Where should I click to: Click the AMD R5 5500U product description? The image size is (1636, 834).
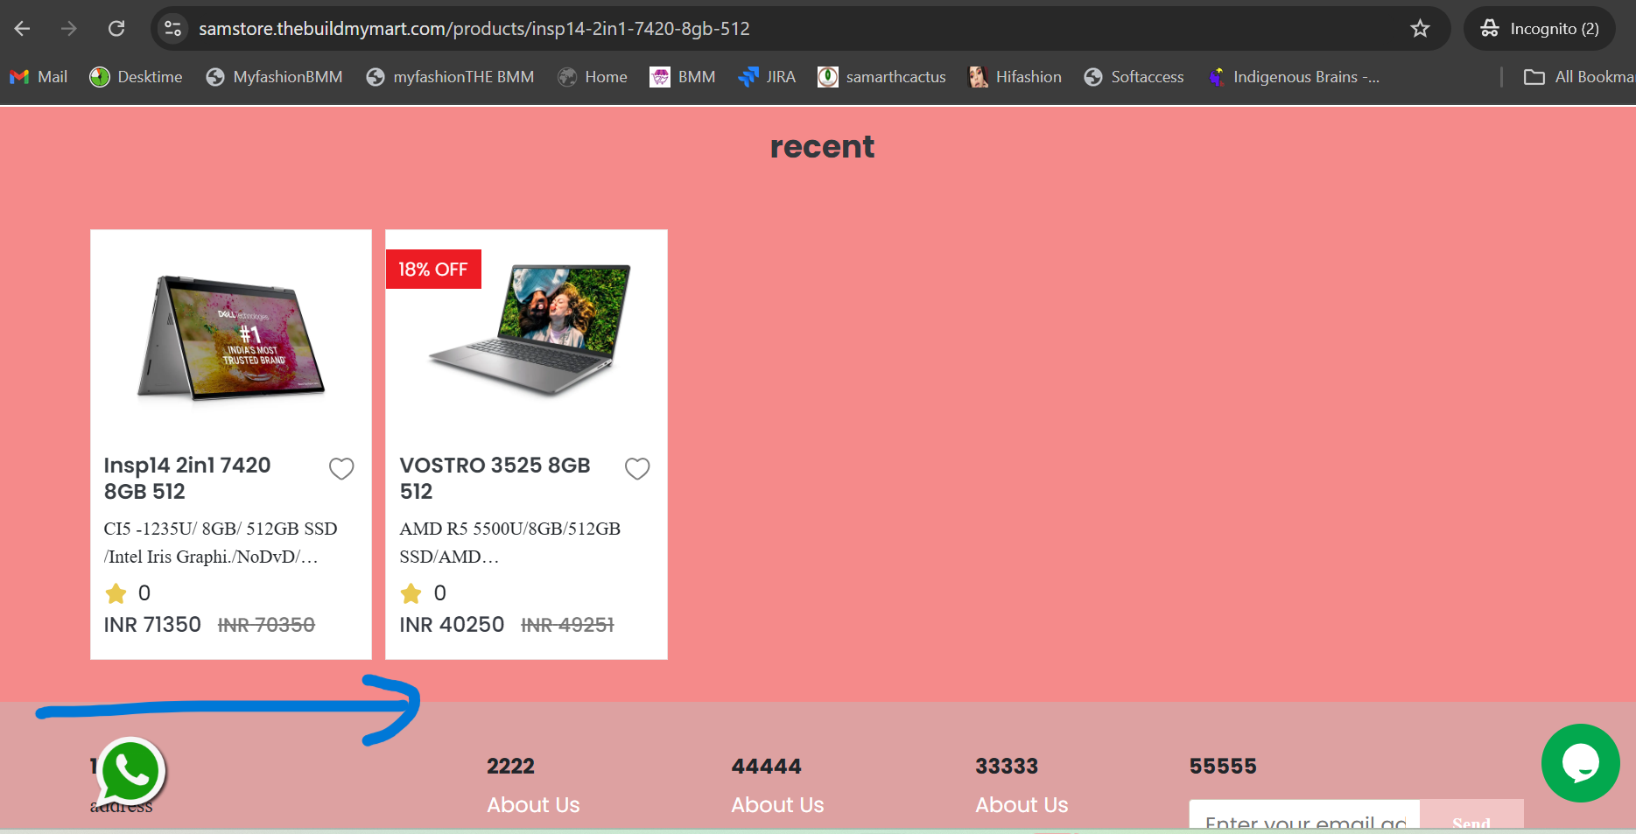(510, 543)
